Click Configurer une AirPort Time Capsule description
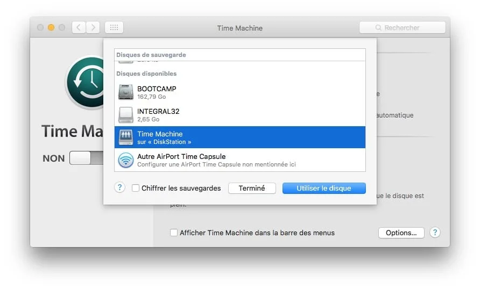 point(216,164)
